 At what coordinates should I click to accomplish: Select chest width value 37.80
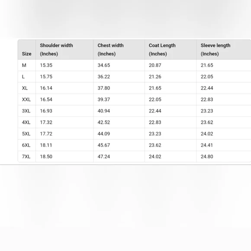tap(104, 88)
